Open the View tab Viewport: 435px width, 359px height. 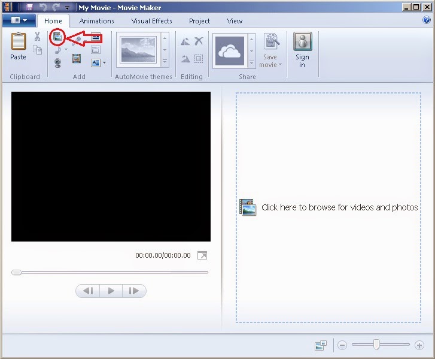[235, 21]
